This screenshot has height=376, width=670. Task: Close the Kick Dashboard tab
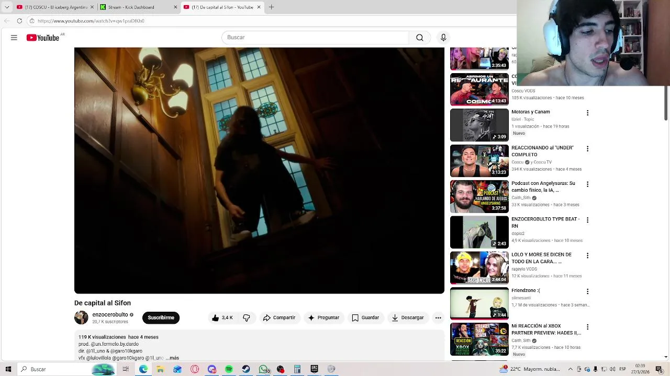(x=176, y=7)
